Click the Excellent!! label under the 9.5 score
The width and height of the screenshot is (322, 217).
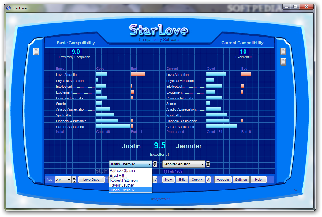click(159, 155)
